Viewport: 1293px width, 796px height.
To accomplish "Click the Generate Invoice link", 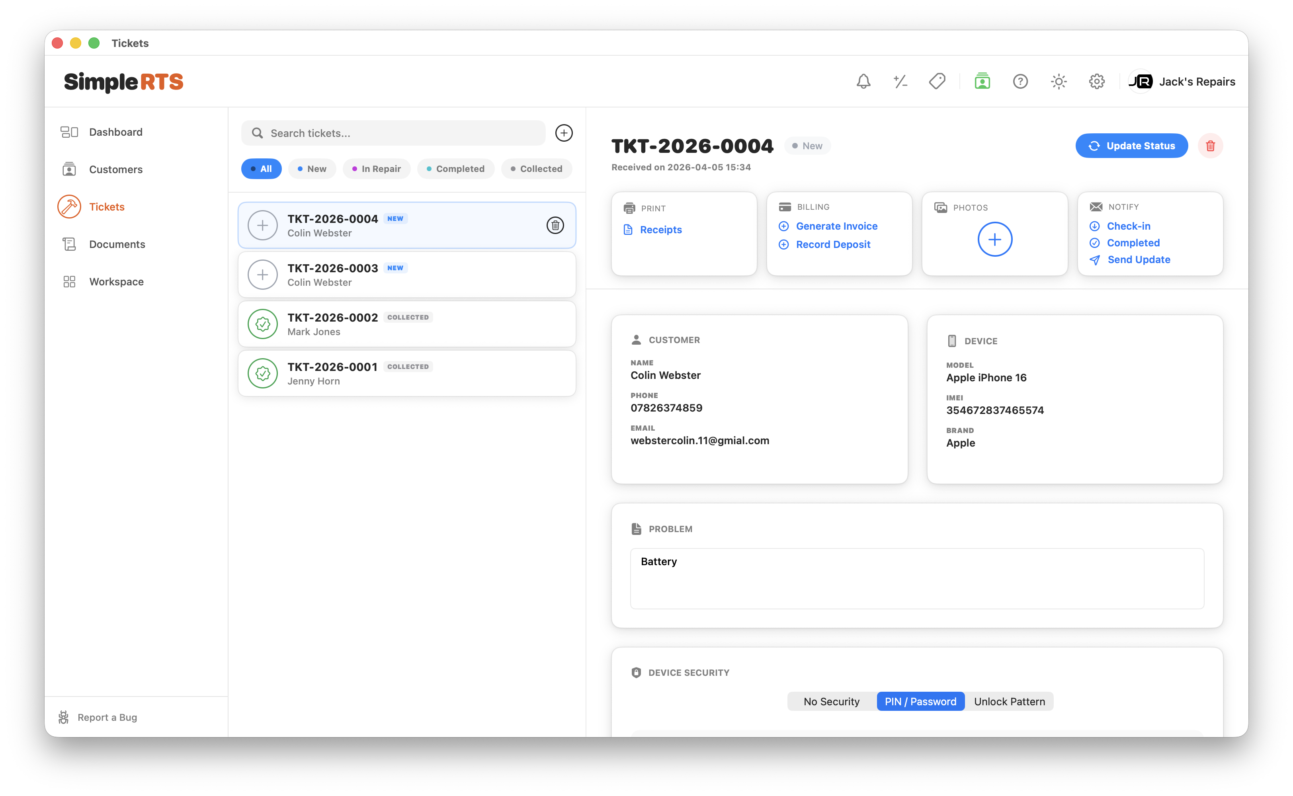I will tap(836, 226).
